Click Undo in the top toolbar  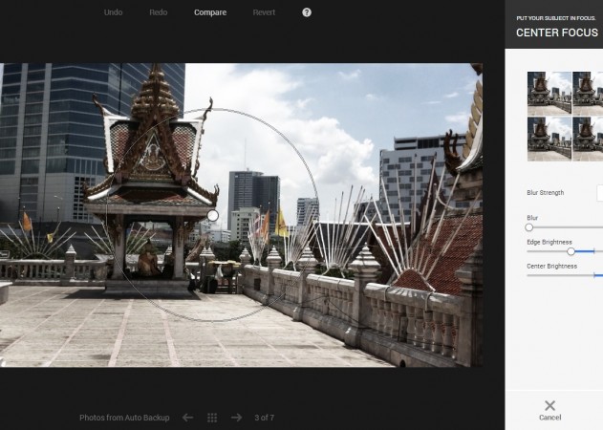tap(113, 12)
